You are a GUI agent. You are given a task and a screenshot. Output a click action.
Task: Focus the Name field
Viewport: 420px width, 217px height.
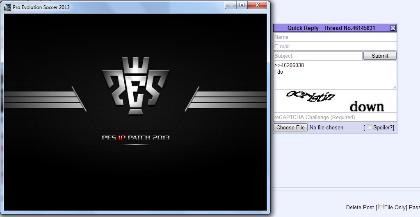point(335,37)
